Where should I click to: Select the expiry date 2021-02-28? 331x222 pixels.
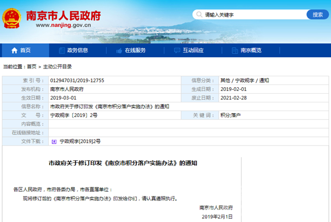pos(233,98)
